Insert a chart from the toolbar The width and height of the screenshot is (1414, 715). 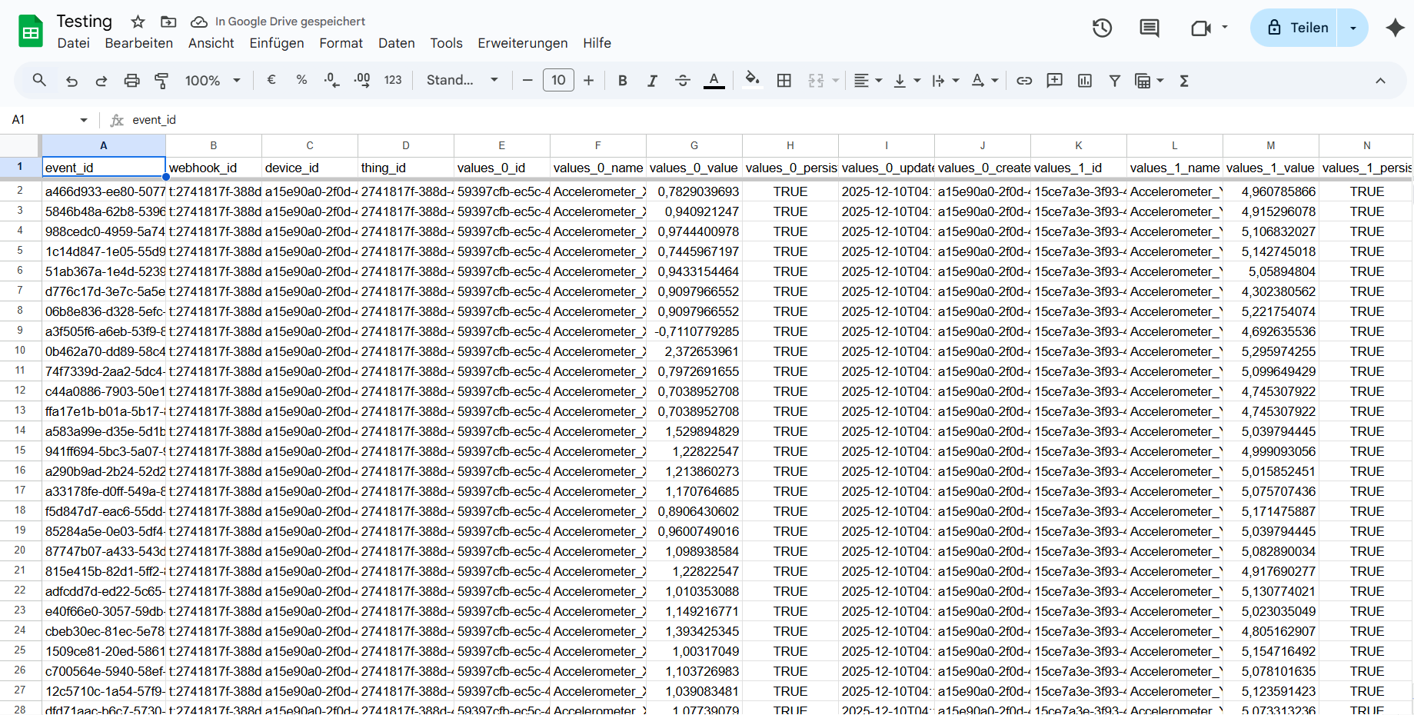pos(1084,80)
